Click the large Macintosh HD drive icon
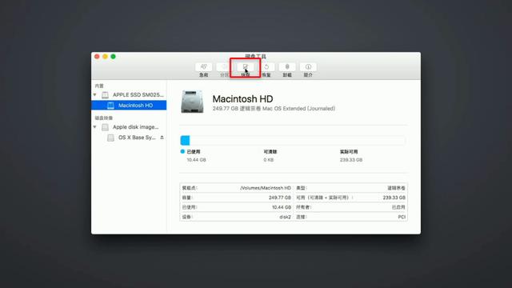The width and height of the screenshot is (512, 288). [x=192, y=102]
